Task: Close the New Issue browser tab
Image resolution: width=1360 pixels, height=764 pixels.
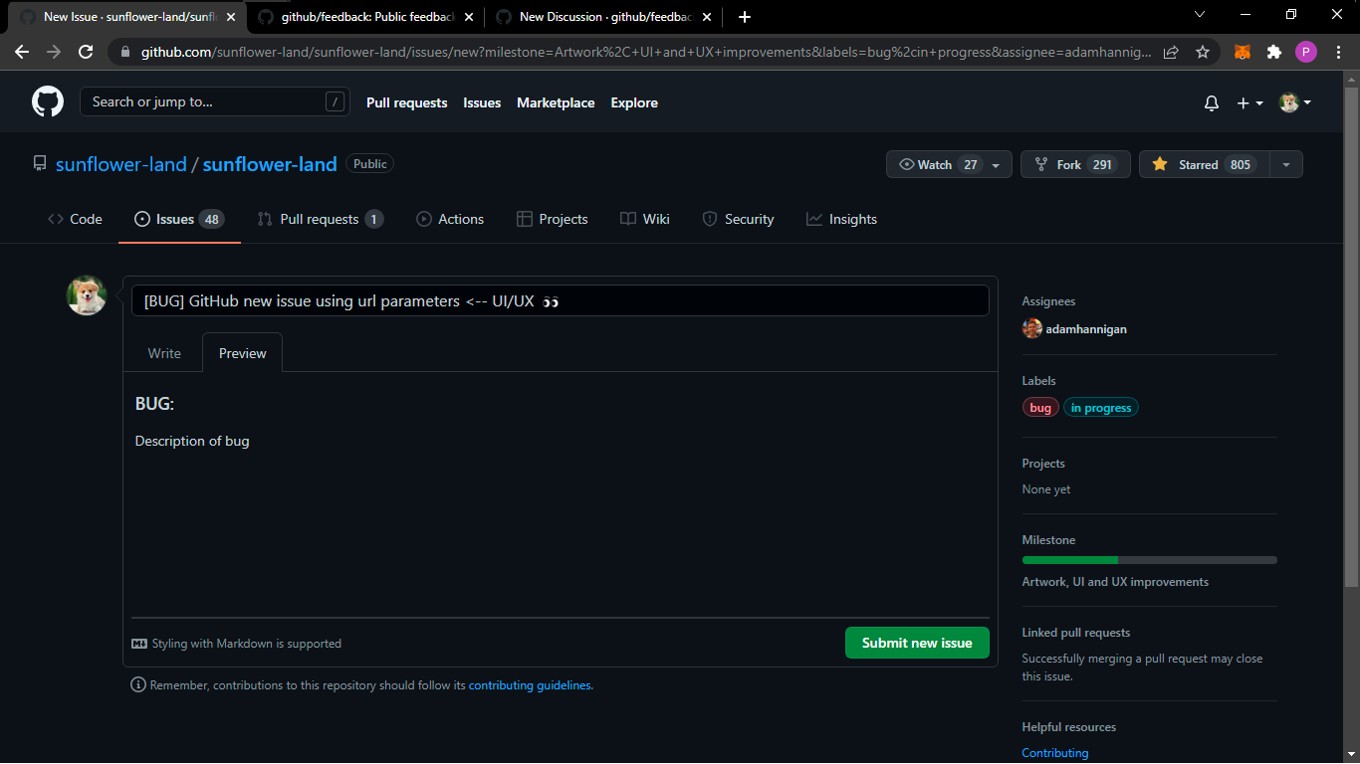Action: point(231,17)
